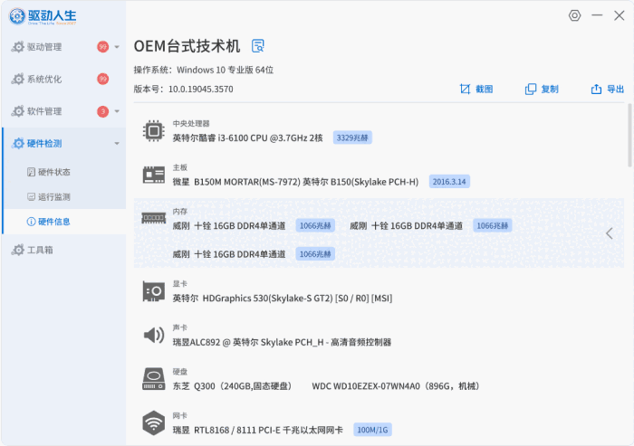This screenshot has height=446, width=634.
Task: Click 版本号: 10.0.19045.3570 text
Action: (183, 89)
